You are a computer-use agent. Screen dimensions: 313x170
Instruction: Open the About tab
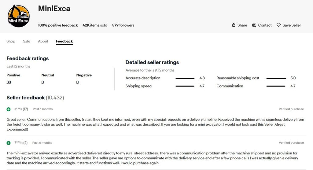click(x=43, y=41)
